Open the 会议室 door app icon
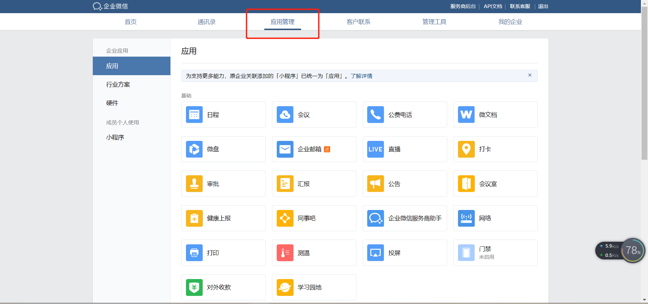 point(466,184)
